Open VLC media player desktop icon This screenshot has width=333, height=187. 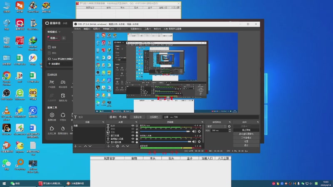[7, 113]
